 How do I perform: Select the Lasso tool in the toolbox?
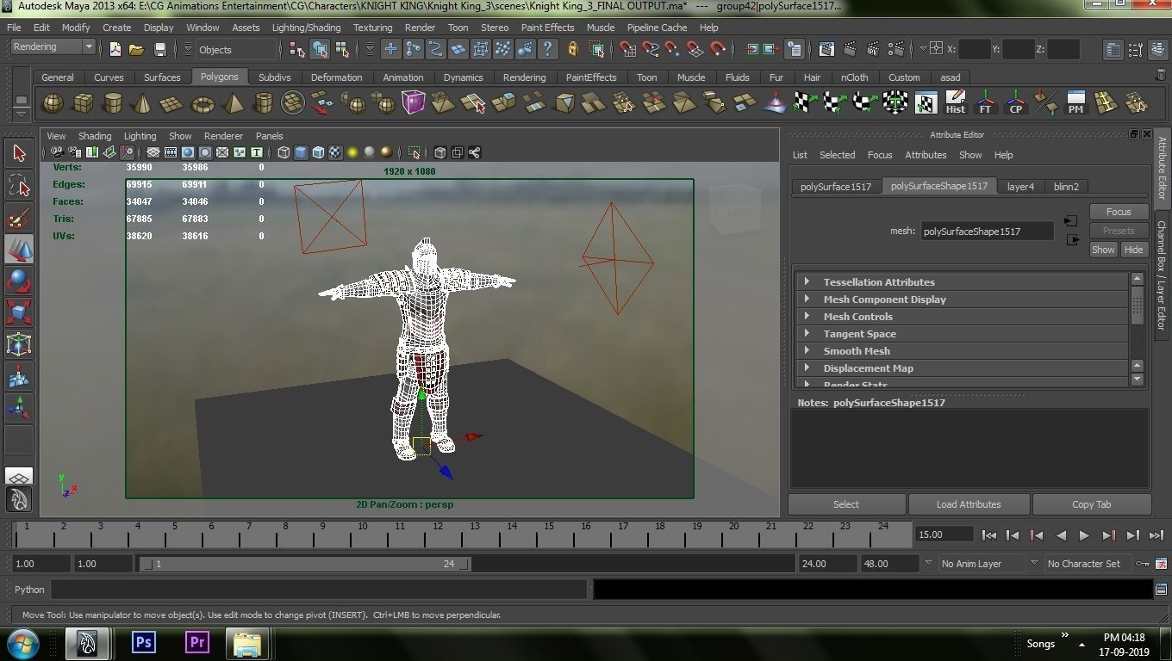(x=19, y=186)
